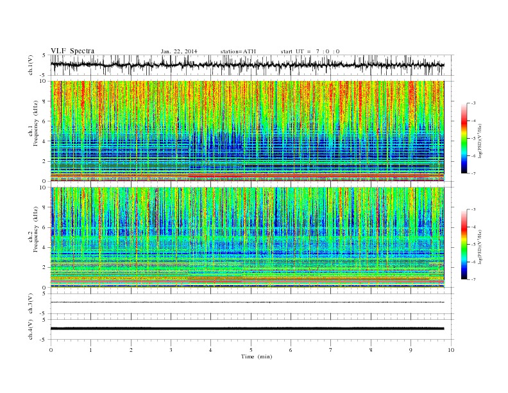The height and width of the screenshot is (393, 508).
Task: Click time axis tick label "9"
Action: (411, 350)
